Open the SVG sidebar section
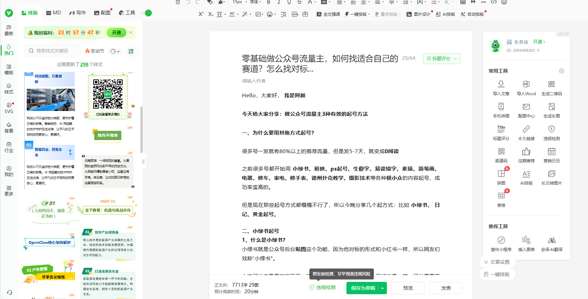Viewport: 588px width, 299px height. [x=9, y=108]
